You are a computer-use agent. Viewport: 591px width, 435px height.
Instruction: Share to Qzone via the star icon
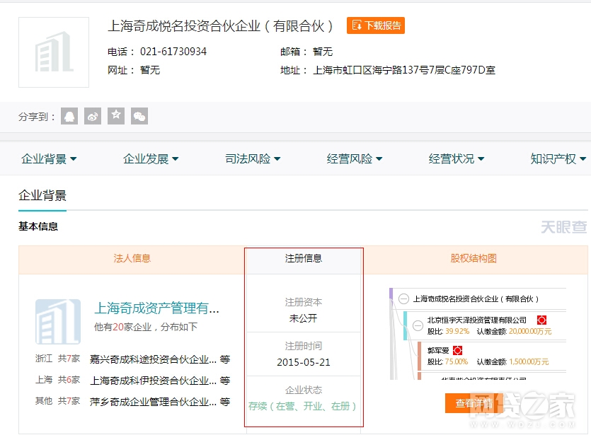pyautogui.click(x=116, y=116)
